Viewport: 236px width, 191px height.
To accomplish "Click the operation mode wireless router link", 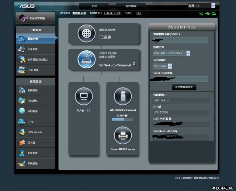I will tap(79, 13).
